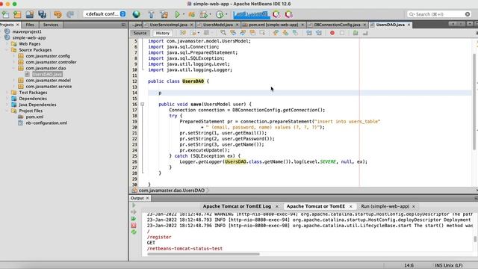Click the /register line in output

click(x=159, y=237)
